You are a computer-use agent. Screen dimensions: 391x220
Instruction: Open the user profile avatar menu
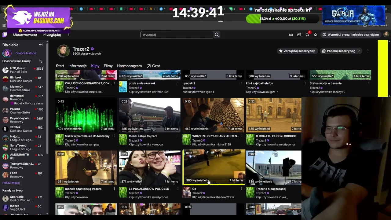pyautogui.click(x=386, y=35)
